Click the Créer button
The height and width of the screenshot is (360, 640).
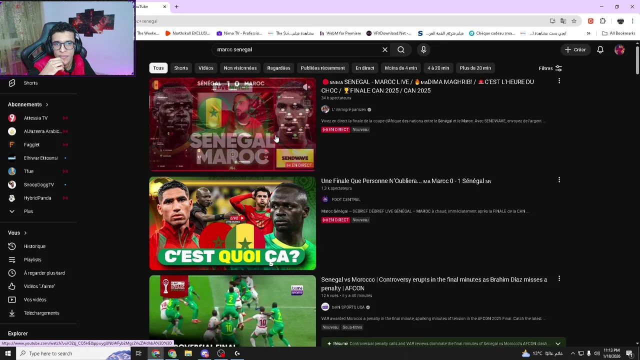coord(575,49)
